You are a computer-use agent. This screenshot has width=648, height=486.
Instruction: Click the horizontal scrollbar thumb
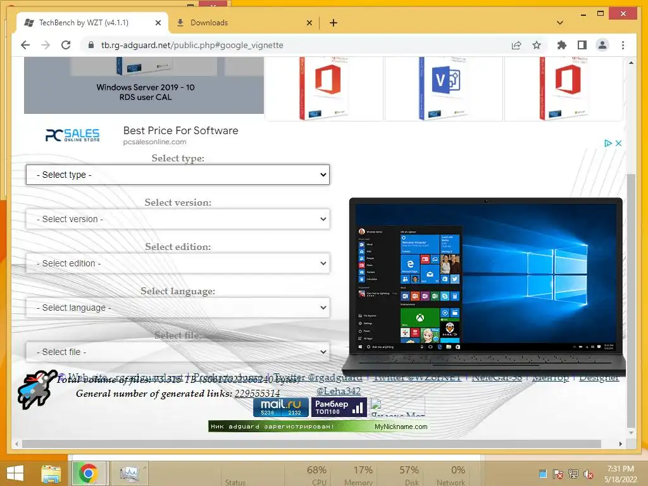click(x=311, y=444)
